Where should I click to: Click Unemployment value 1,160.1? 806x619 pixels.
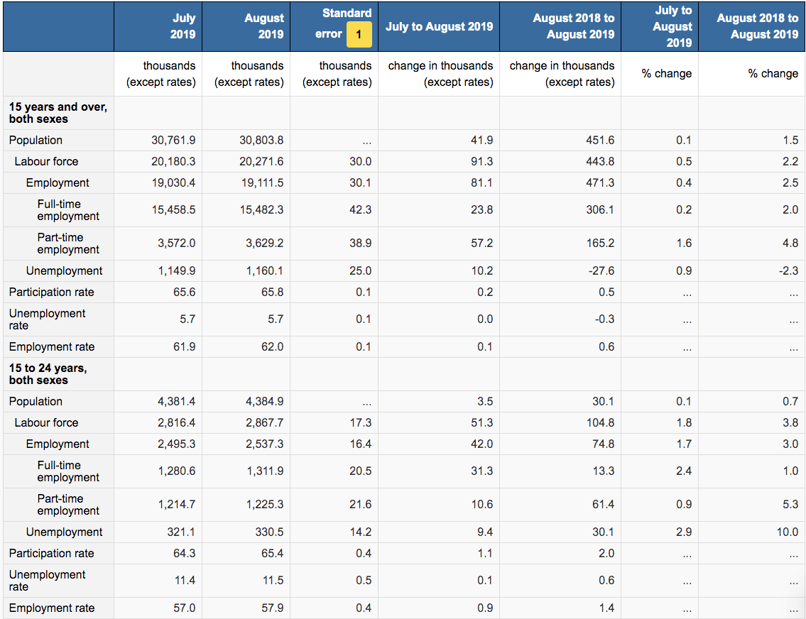[264, 270]
